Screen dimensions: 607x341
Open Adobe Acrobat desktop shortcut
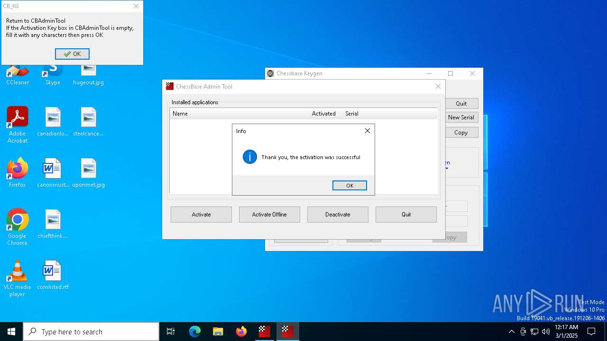pyautogui.click(x=18, y=125)
